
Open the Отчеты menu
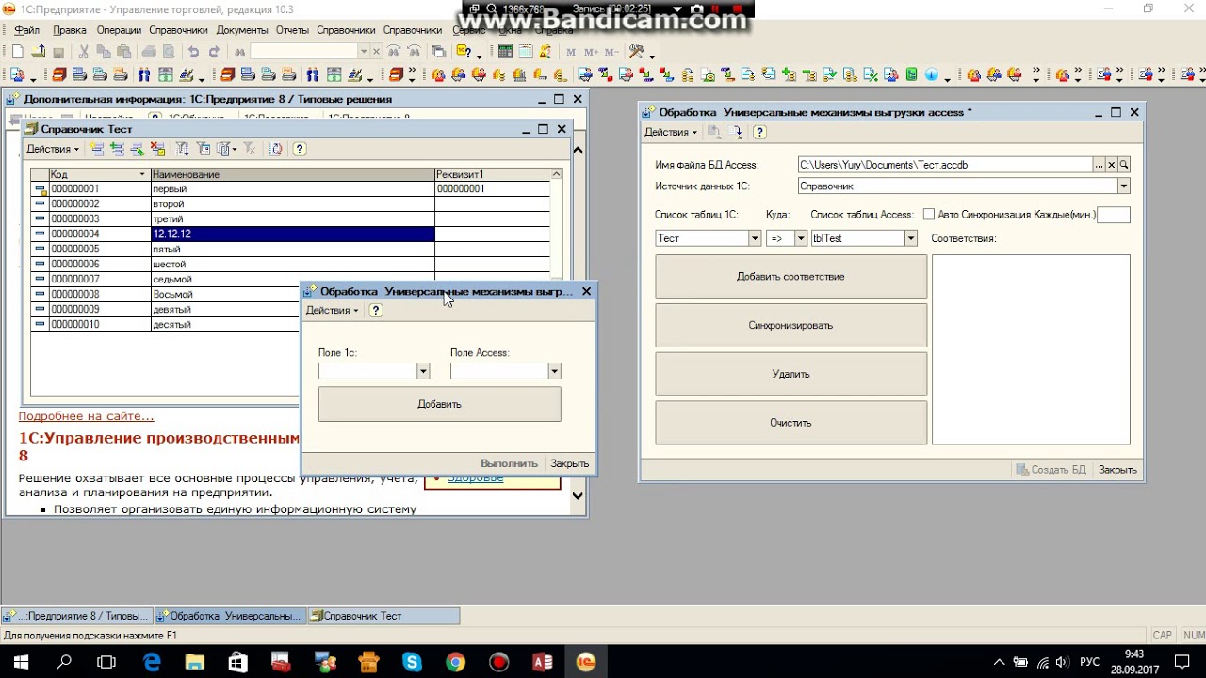point(292,30)
